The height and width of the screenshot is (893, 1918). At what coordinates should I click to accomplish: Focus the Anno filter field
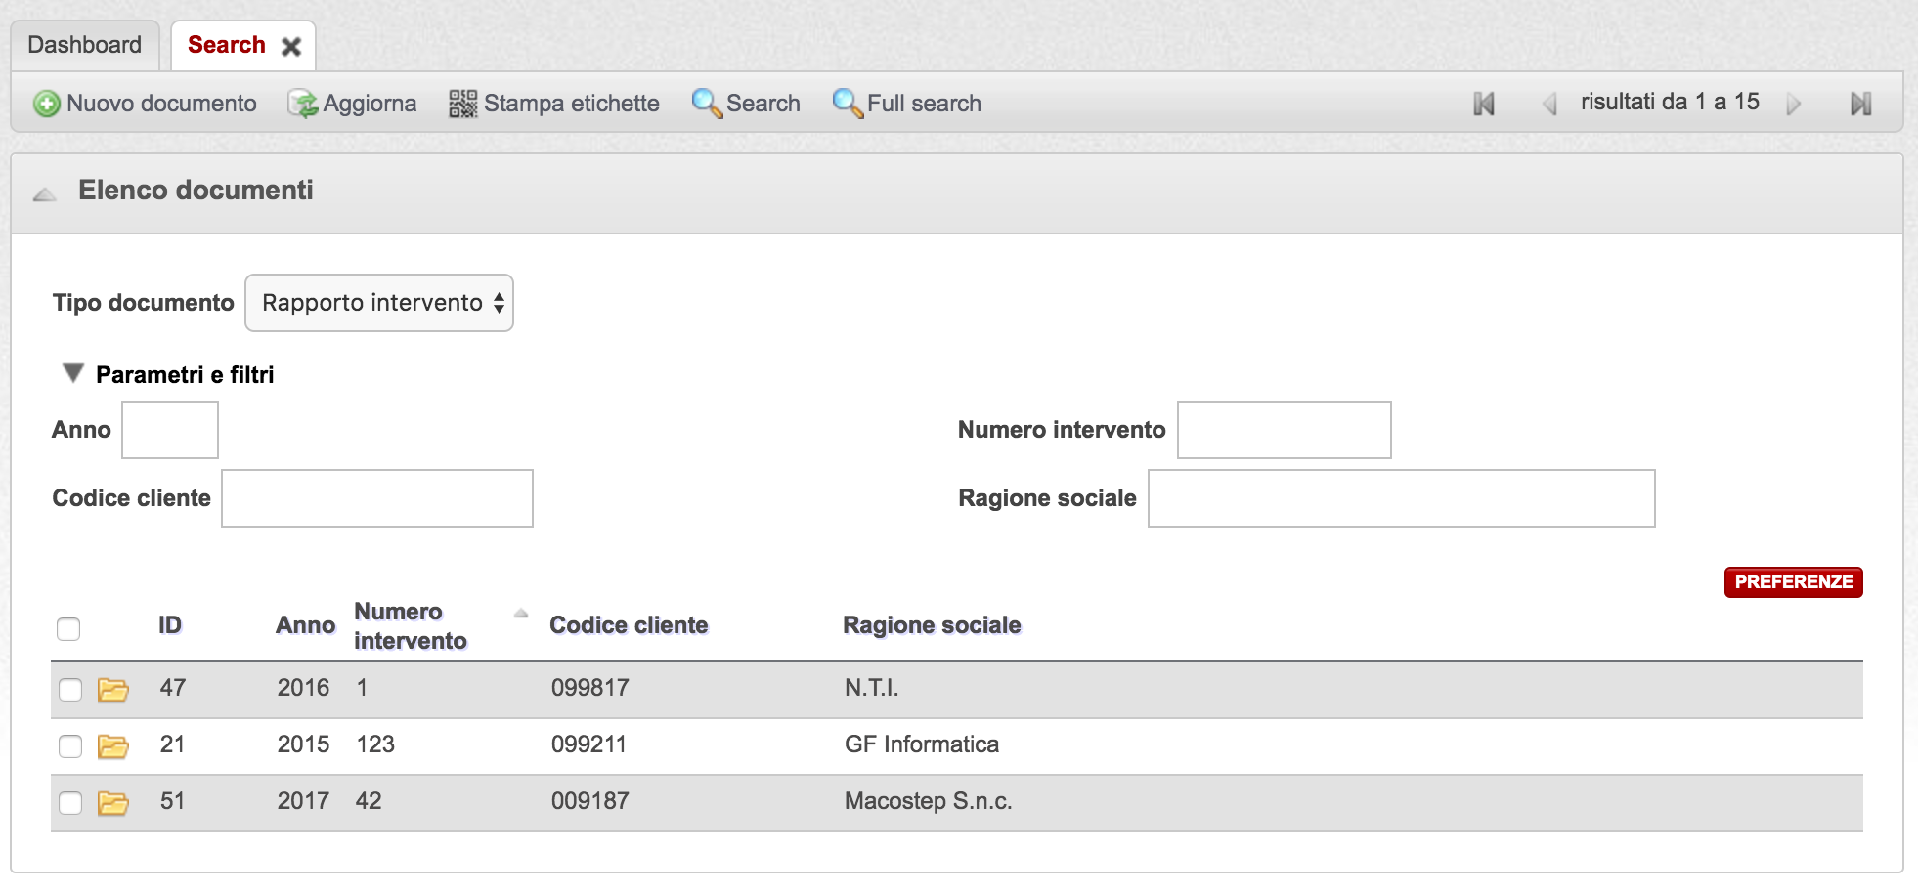pos(170,430)
